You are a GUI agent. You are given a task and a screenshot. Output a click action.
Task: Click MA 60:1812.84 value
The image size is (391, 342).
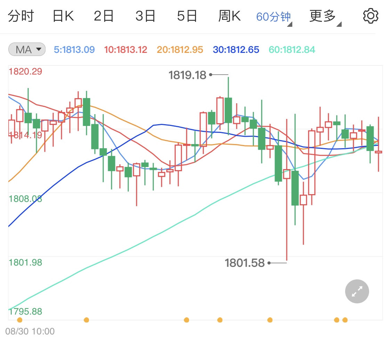pos(292,50)
